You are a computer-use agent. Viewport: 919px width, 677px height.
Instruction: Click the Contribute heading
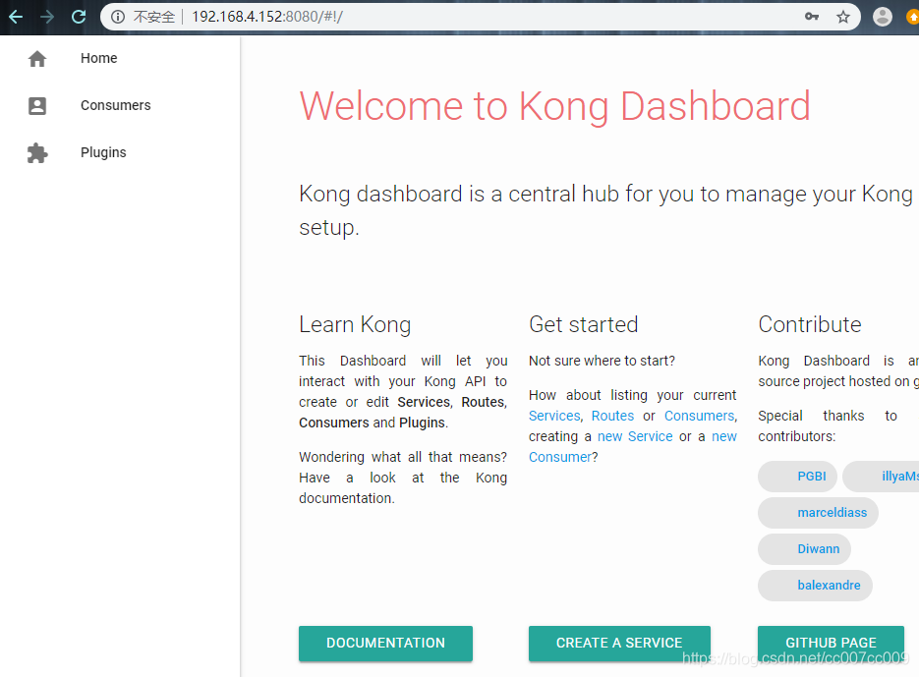click(809, 324)
